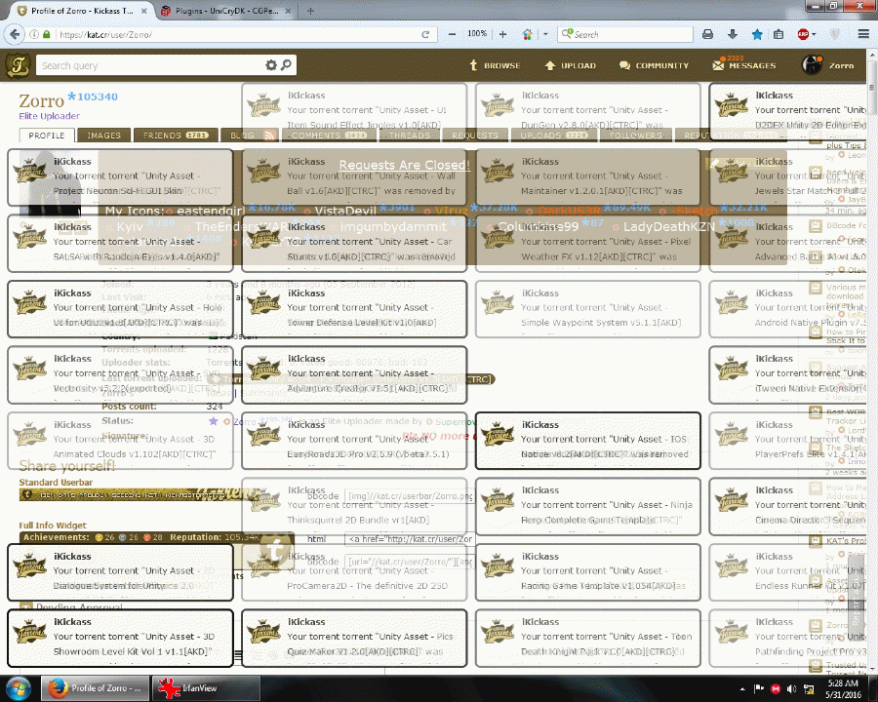Click the Search query field on the site
The width and height of the screenshot is (878, 702).
coord(149,65)
